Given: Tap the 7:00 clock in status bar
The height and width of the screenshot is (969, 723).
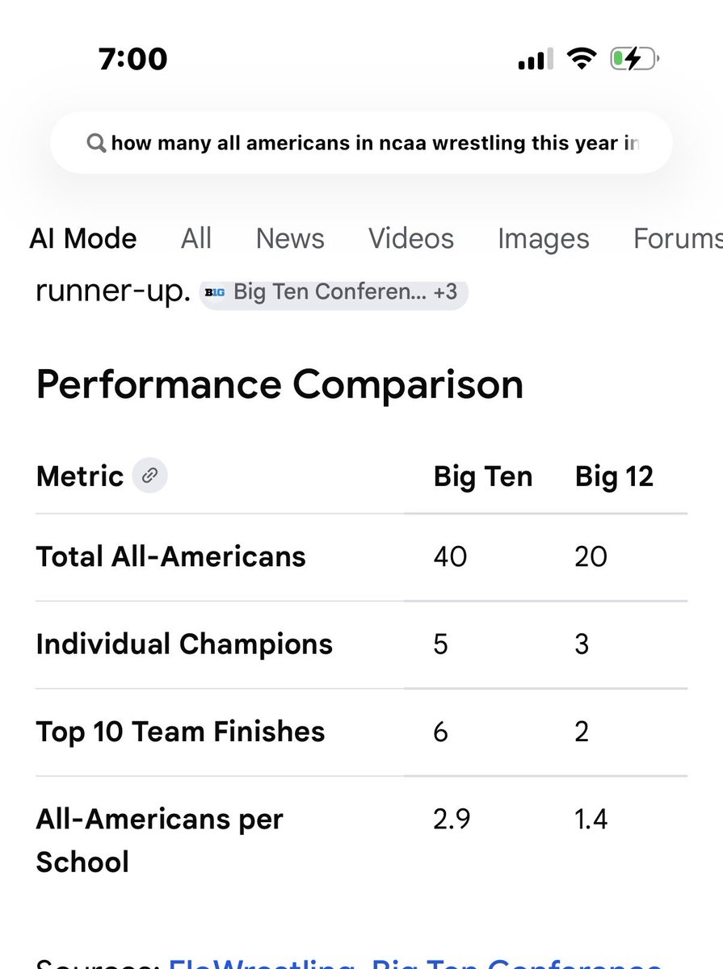Looking at the screenshot, I should click(133, 59).
